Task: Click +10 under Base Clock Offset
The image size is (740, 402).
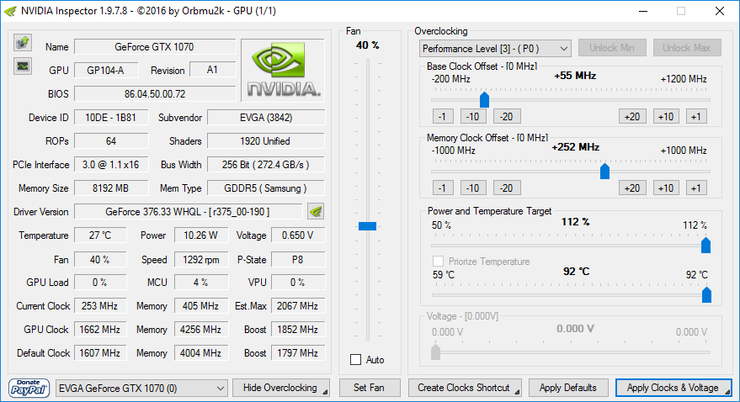Action: [x=666, y=116]
